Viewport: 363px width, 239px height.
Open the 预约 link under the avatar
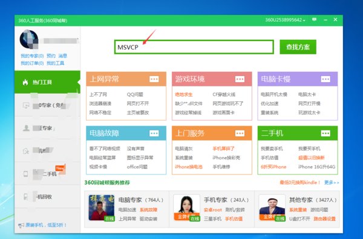pos(51,56)
